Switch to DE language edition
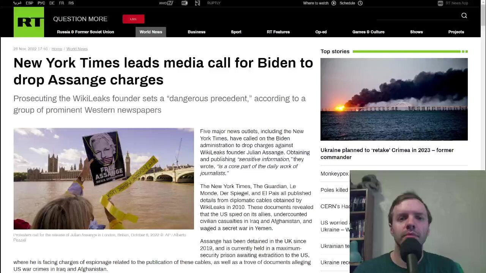This screenshot has width=486, height=273. [52, 3]
